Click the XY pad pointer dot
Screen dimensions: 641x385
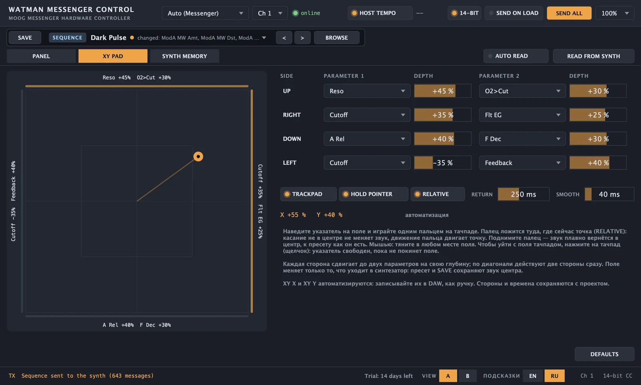pos(198,156)
